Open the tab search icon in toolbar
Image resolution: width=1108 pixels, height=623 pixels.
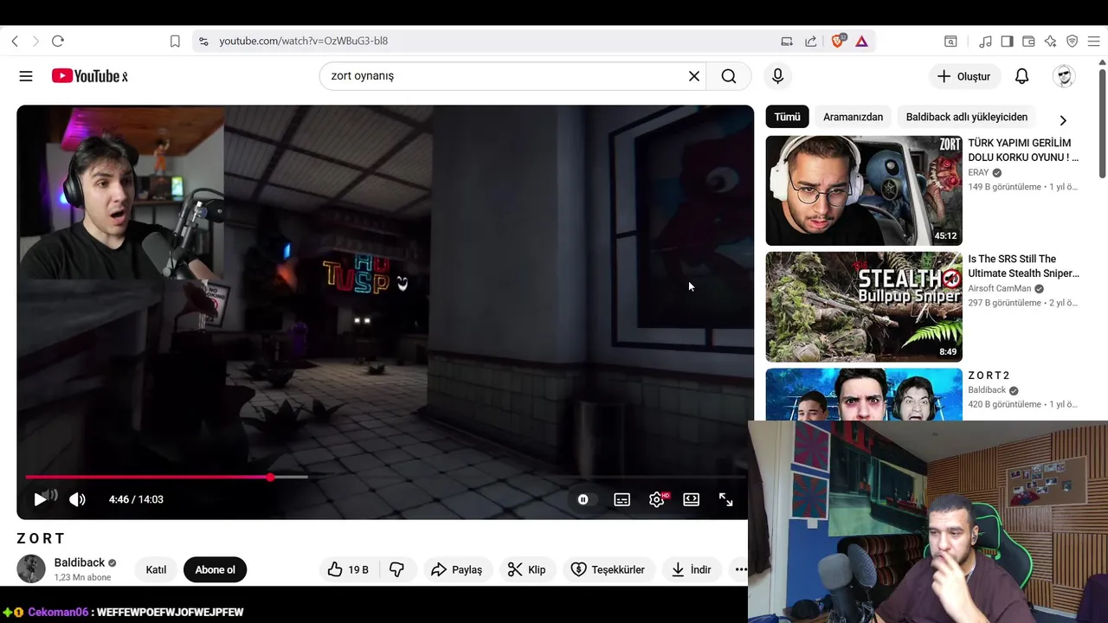pos(950,41)
